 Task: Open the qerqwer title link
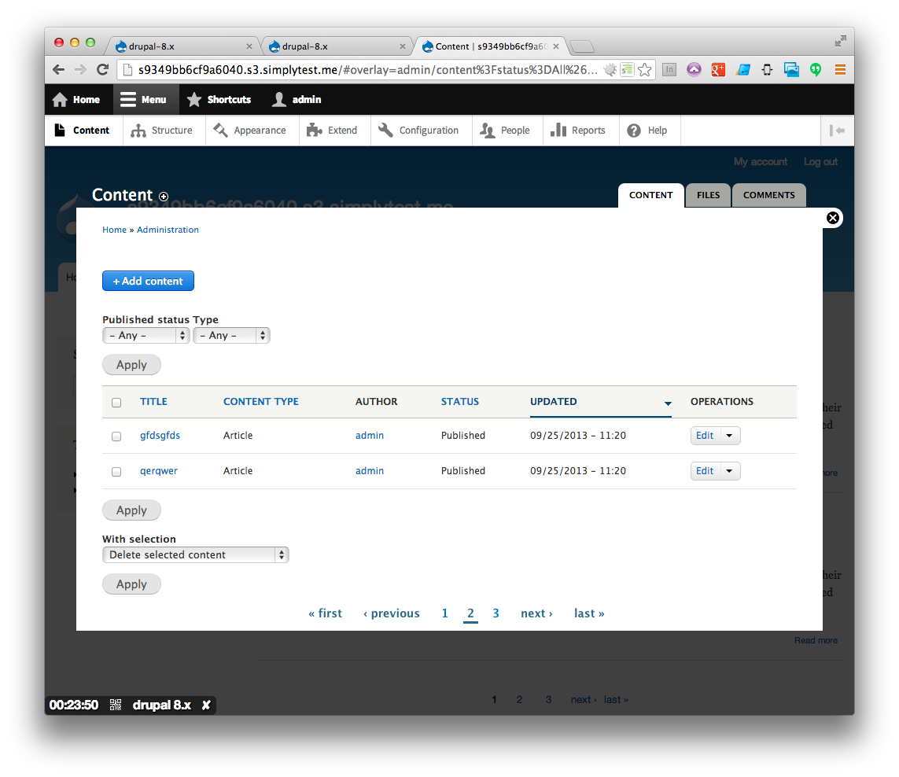[159, 471]
